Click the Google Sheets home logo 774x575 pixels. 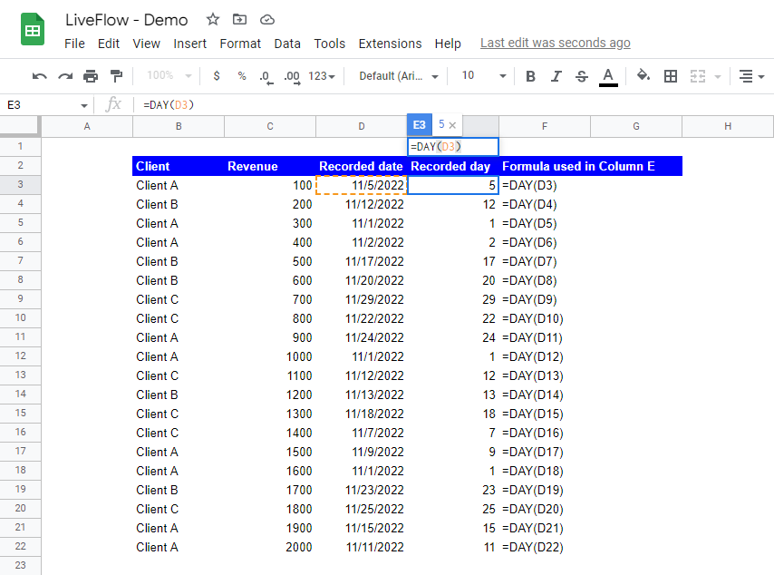(x=34, y=30)
